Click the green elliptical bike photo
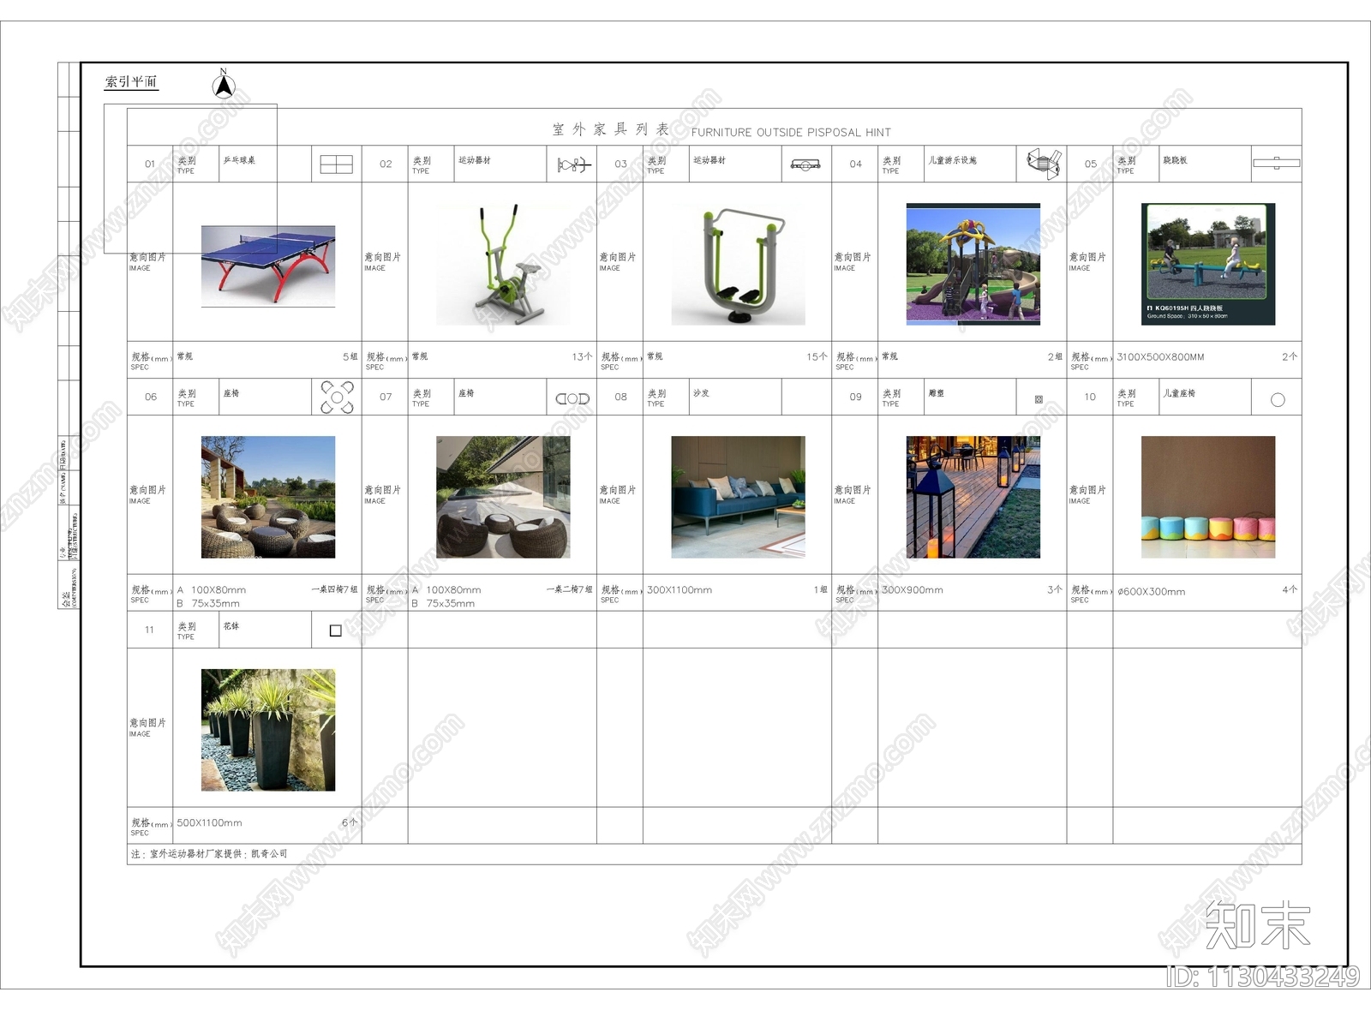This screenshot has height=1010, width=1371. click(x=503, y=264)
